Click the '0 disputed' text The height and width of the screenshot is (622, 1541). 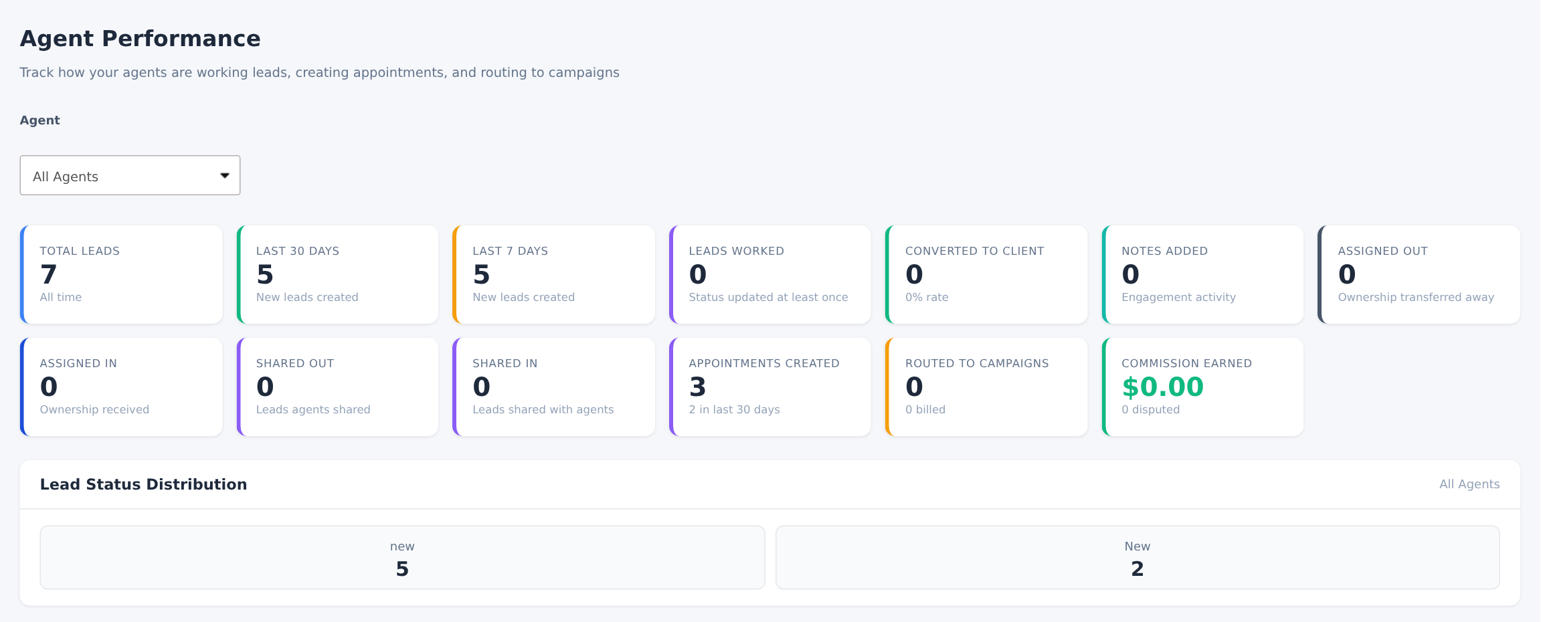point(1150,409)
